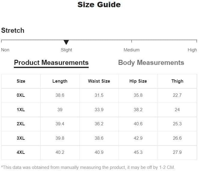Screen dimensions: 199x171
Task: Select the Product Measurements tab
Action: [51, 63]
